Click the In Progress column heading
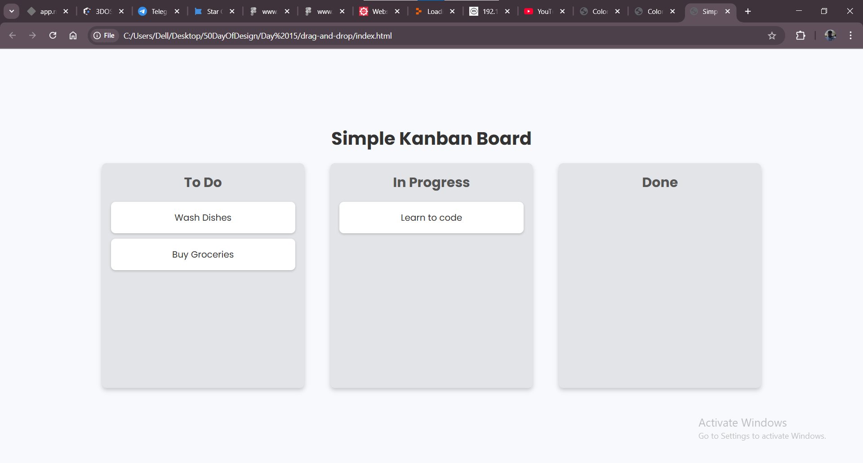 [x=431, y=183]
